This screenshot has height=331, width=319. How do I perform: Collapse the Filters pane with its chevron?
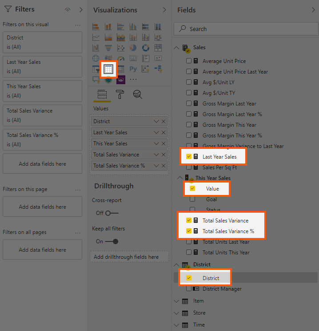point(81,10)
